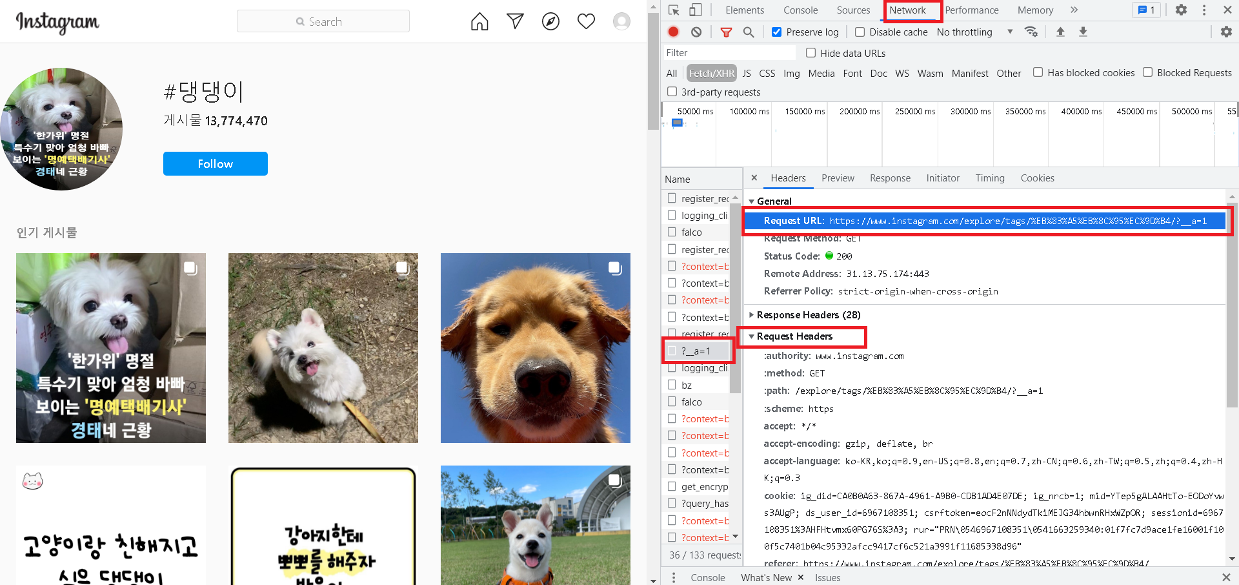Open Explore compass icon
Screen dimensions: 1239x585
point(550,21)
